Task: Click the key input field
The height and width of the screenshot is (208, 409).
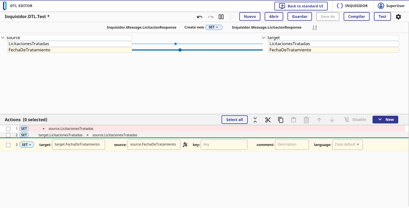Action: 224,145
